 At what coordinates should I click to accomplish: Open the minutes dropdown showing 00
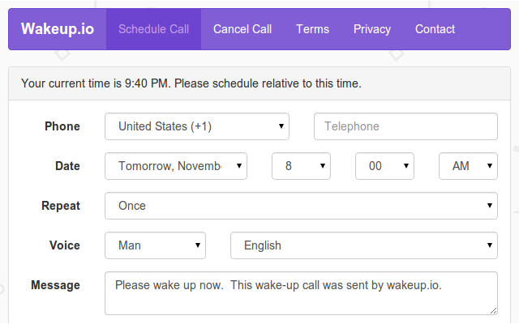click(384, 166)
